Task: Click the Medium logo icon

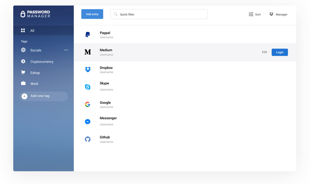Action: [x=88, y=52]
